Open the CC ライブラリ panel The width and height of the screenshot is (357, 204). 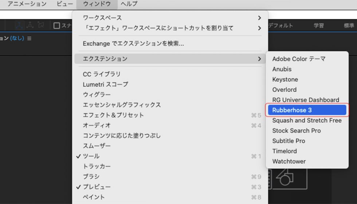170,74
